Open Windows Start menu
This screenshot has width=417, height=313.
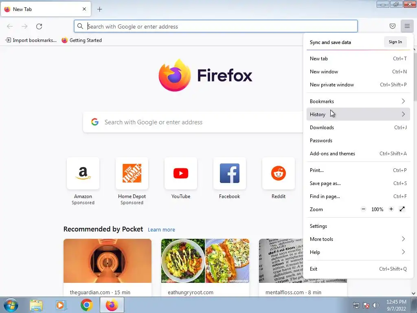coord(11,305)
